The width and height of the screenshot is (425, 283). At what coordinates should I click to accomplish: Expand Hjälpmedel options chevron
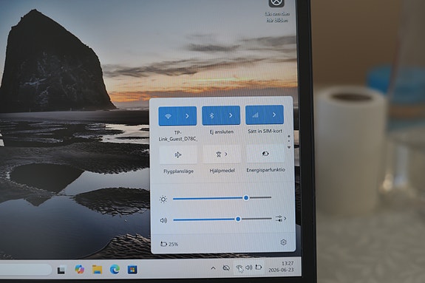click(226, 154)
